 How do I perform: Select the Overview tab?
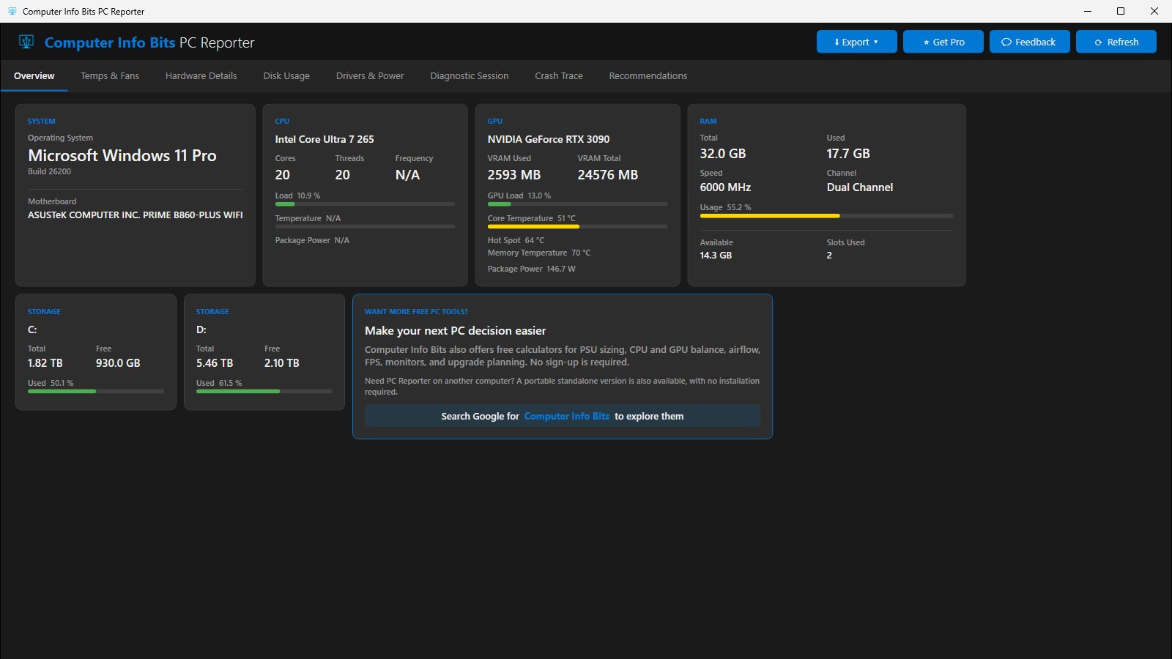coord(34,76)
